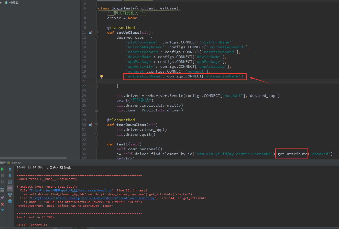Toggle soft-wrap for console output
Screen dimensions: 339x229
10,182
